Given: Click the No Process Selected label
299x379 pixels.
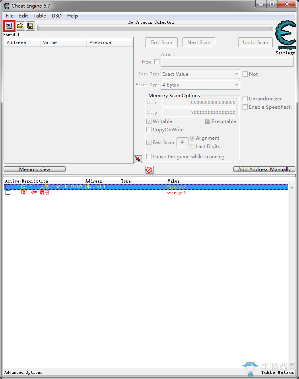Looking at the screenshot, I should [x=151, y=22].
